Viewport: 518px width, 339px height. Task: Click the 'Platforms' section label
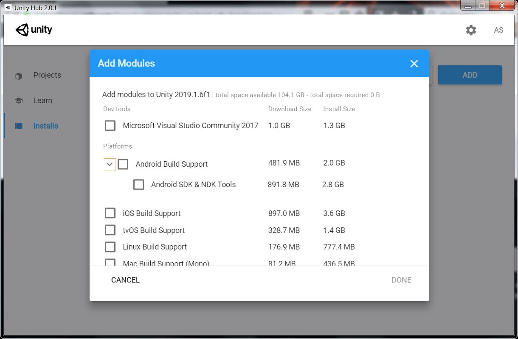click(118, 146)
